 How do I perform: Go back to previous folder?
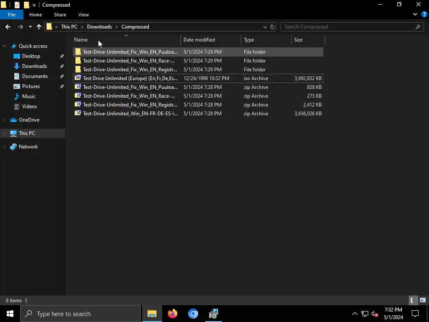8,27
